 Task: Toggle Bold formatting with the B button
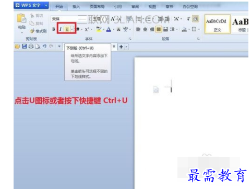point(54,29)
